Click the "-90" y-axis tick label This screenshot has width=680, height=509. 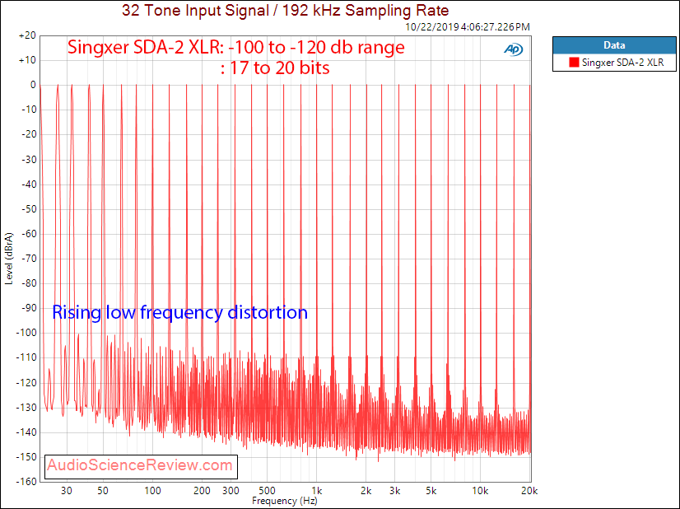coord(29,308)
